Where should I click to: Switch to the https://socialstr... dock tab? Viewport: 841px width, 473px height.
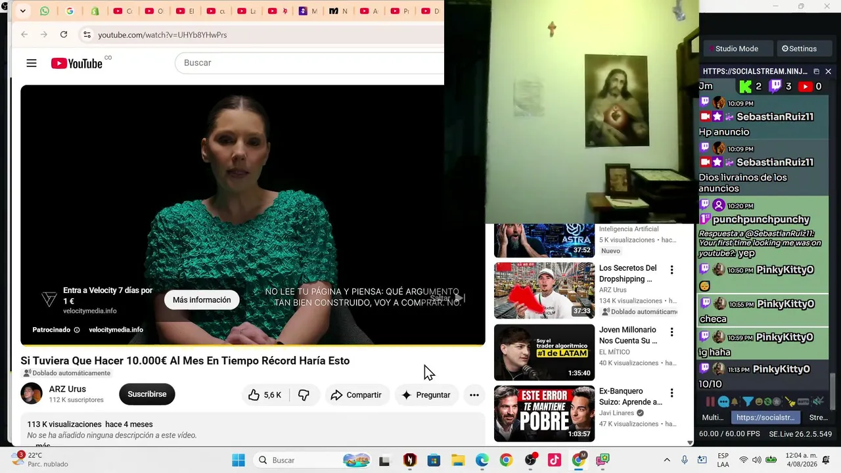tap(765, 418)
